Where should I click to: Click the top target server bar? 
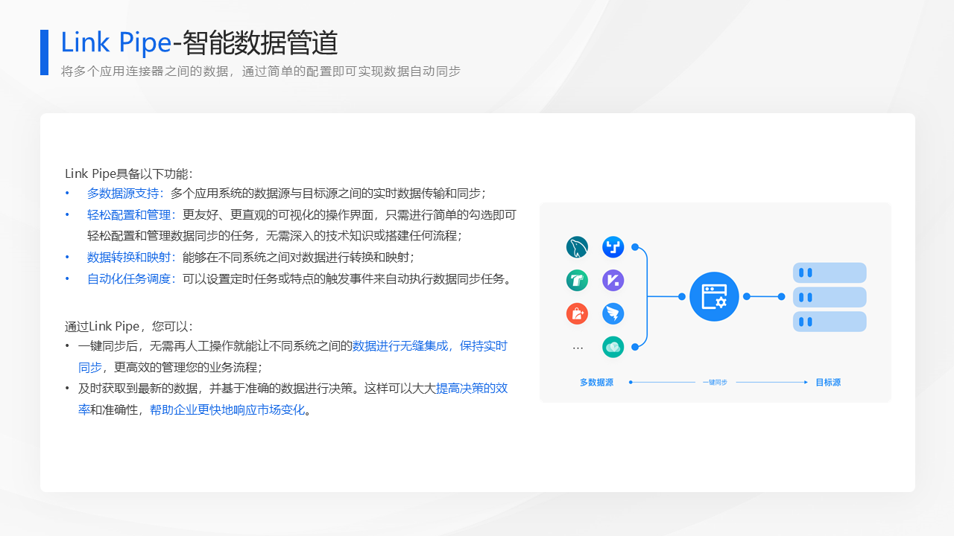pyautogui.click(x=830, y=272)
